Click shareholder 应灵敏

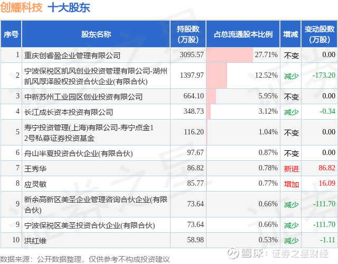[35, 184]
